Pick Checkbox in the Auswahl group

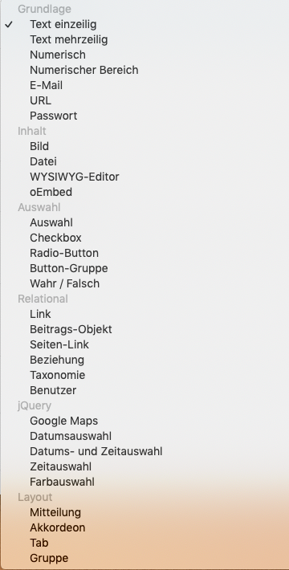144,238
